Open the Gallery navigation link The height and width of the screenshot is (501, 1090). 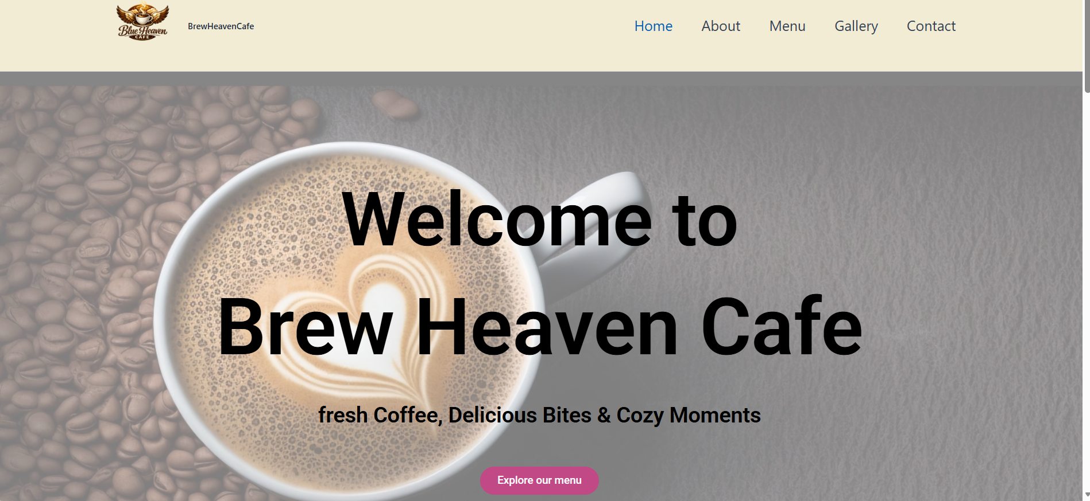tap(856, 26)
